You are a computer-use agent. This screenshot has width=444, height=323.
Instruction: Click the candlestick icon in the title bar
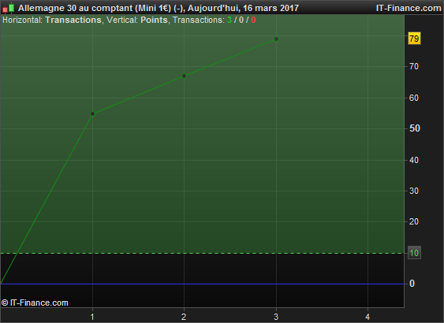8,8
